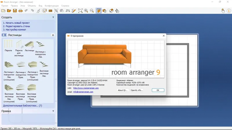Select 'Винтовая лестница Лев.' in the second row

tap(44, 69)
